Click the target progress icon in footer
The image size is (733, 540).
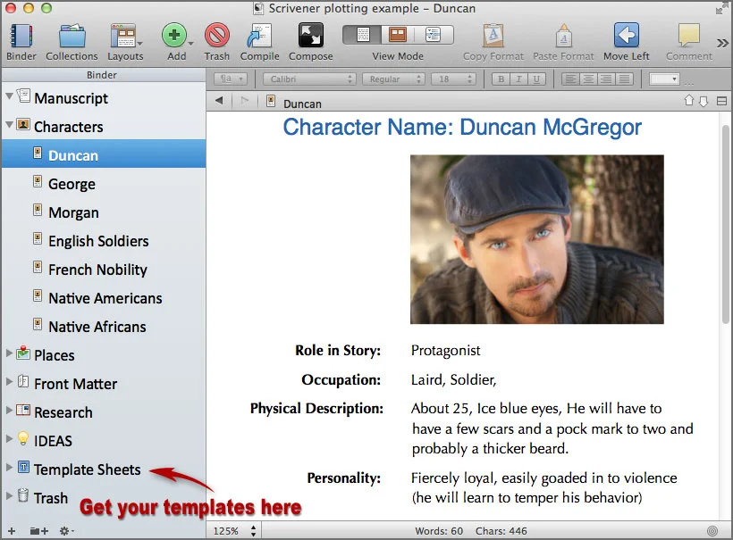(x=712, y=531)
